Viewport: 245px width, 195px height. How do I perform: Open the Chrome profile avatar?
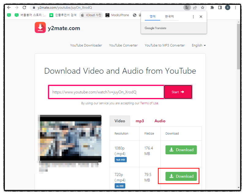coord(228,7)
